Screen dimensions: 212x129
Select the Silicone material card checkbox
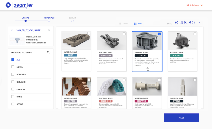click(x=124, y=80)
